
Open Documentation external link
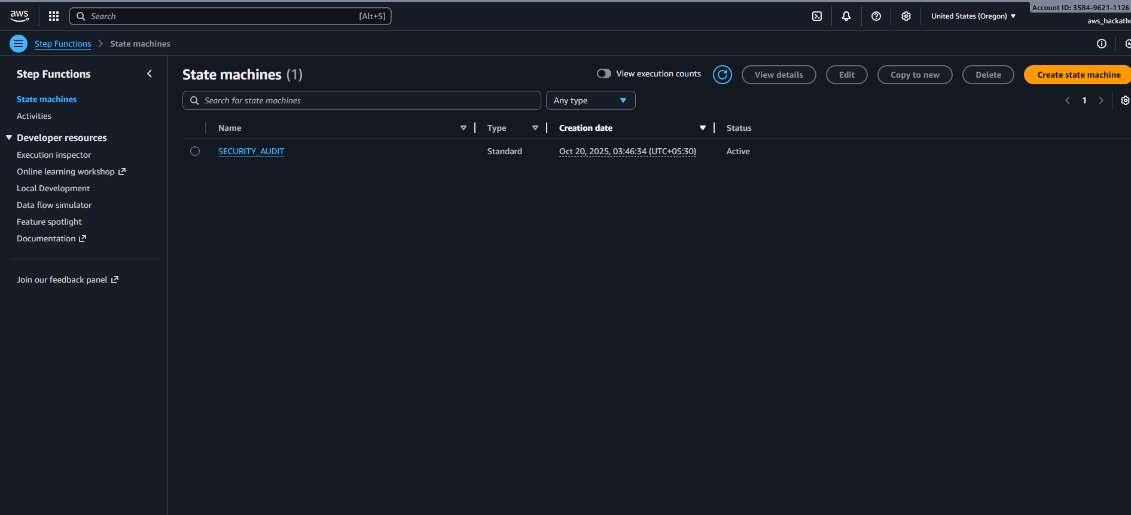51,238
